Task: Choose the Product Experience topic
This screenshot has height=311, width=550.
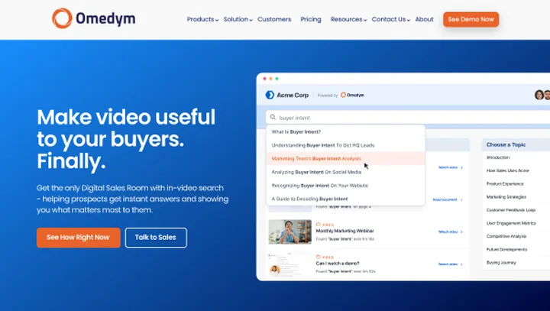Action: click(x=505, y=184)
